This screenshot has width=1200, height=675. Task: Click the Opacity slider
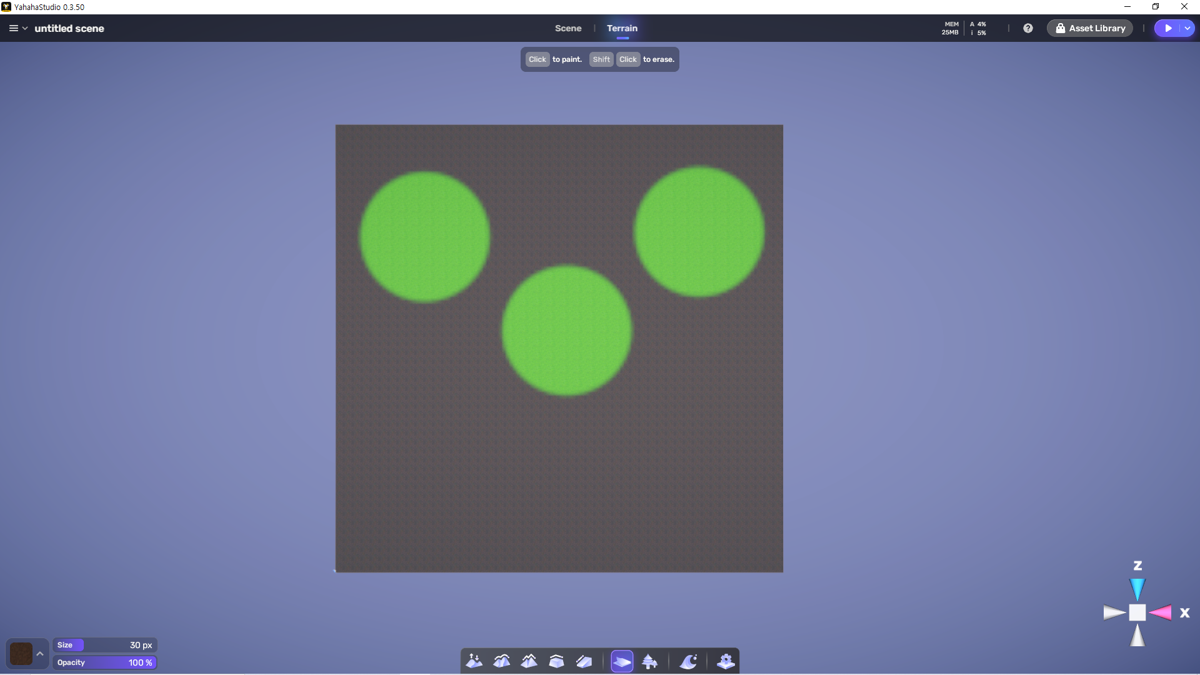coord(104,662)
